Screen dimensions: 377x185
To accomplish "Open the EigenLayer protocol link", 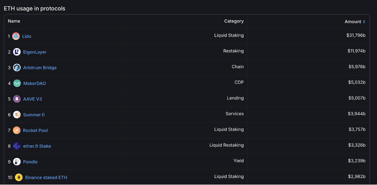I will (35, 52).
